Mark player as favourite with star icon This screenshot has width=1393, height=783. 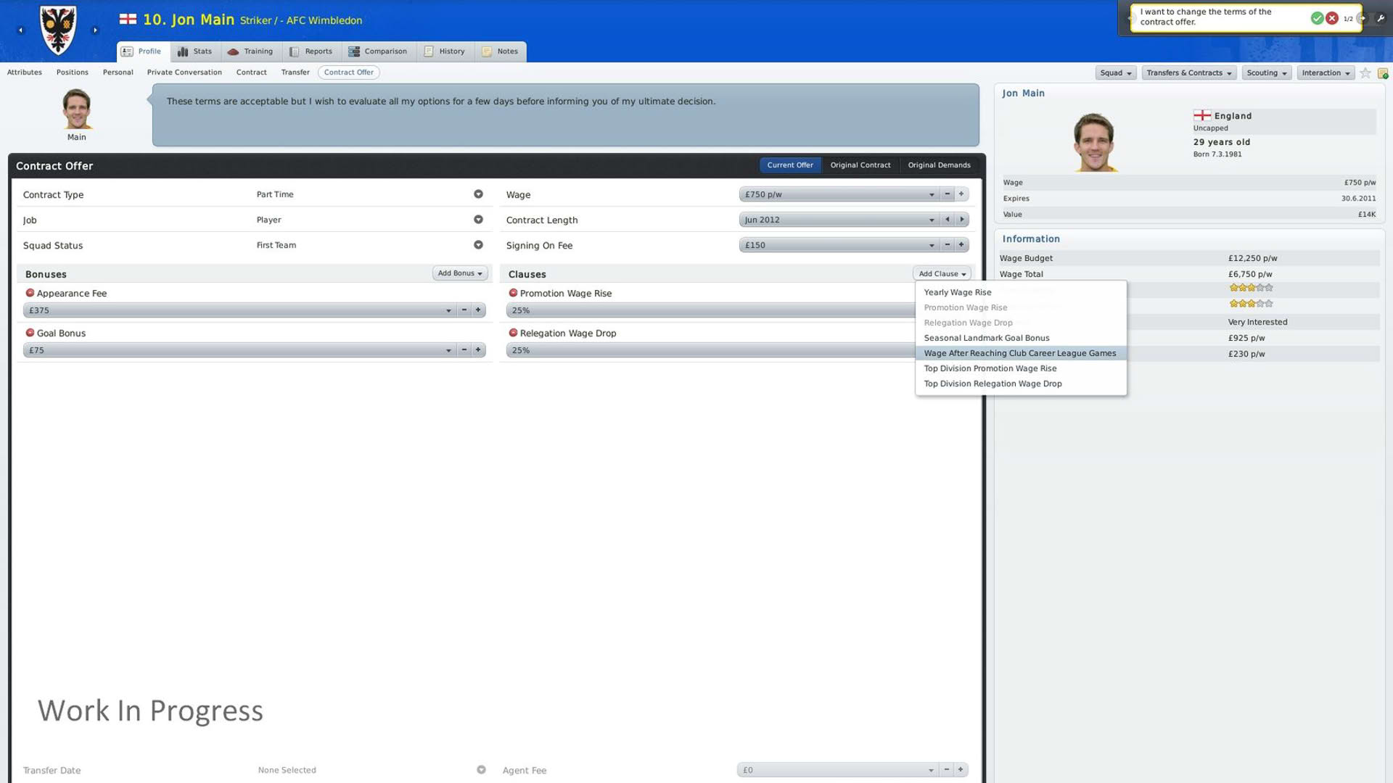point(1365,73)
